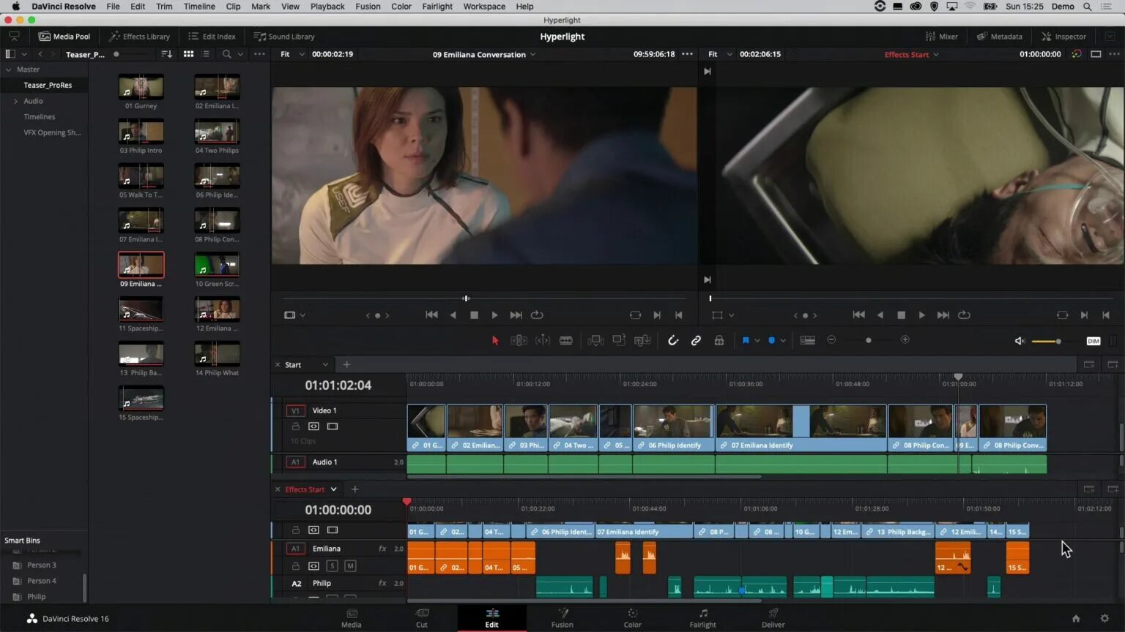Open the Fairlight menu in menu bar
The height and width of the screenshot is (632, 1125).
(437, 7)
